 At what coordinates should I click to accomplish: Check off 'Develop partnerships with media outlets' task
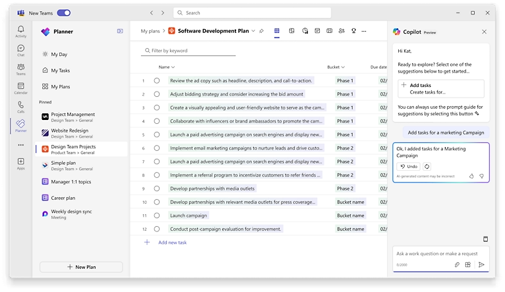157,189
